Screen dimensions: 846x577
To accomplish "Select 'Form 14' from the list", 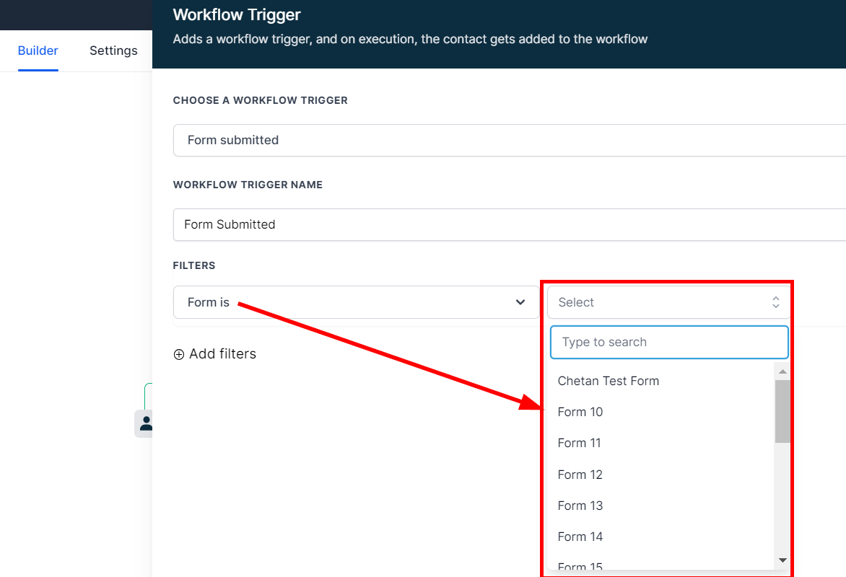I will click(x=580, y=537).
